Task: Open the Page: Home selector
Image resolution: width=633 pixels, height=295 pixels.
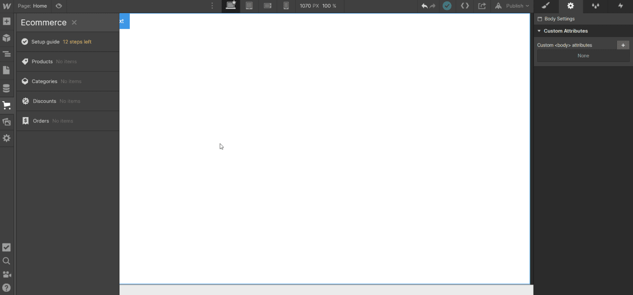Action: [33, 6]
